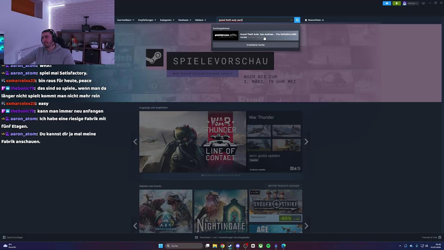
Task: Select Grand Theft Auto San Andreas search result
Action: (x=256, y=36)
